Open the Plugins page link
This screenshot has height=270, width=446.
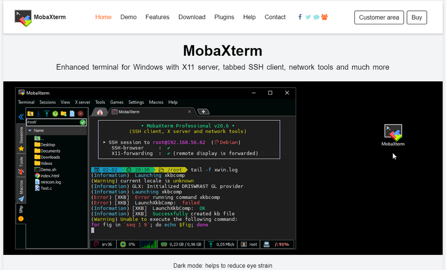(x=224, y=17)
